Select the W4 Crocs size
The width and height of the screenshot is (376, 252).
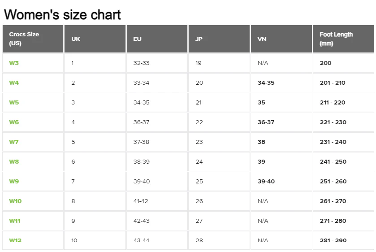(x=14, y=83)
